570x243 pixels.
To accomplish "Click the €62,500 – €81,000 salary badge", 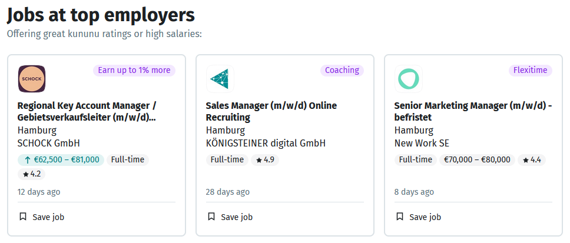I will point(61,160).
